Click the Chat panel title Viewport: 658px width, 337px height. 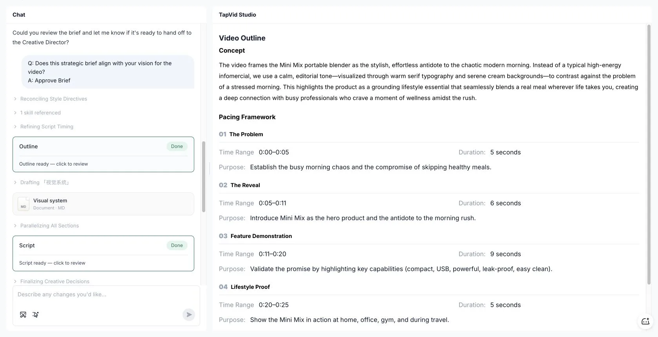19,15
